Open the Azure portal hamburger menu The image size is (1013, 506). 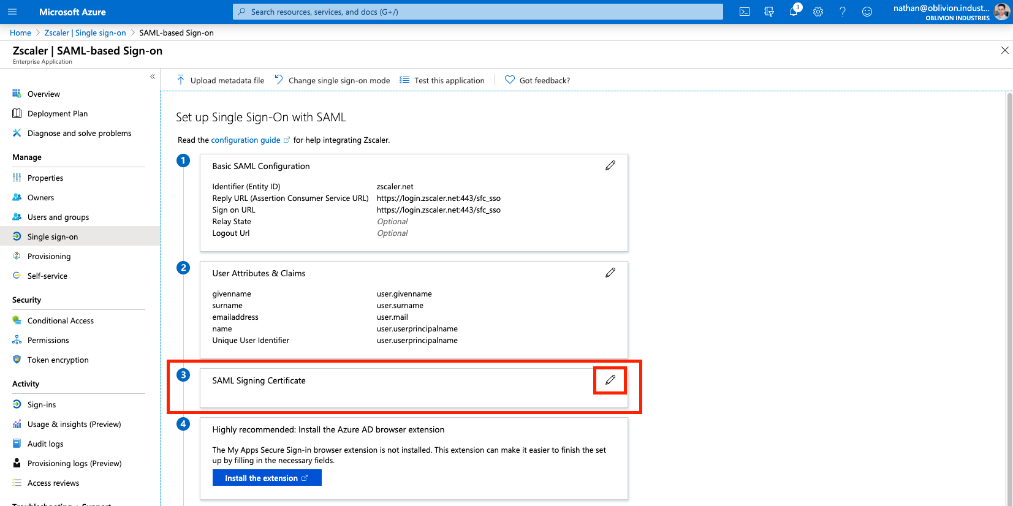click(x=12, y=12)
